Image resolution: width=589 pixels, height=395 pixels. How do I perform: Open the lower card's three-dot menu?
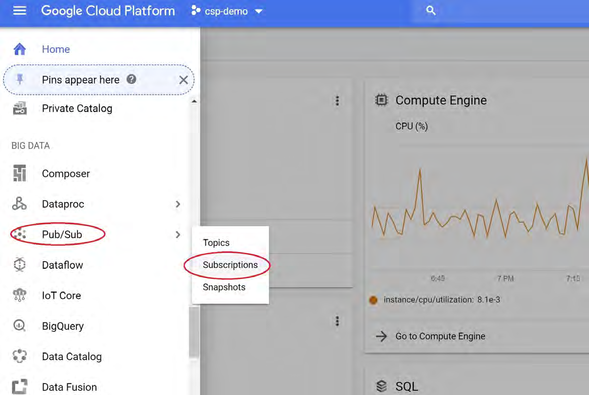(x=337, y=321)
